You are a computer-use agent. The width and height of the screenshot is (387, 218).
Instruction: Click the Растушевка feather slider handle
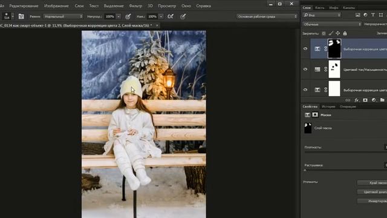(305, 170)
